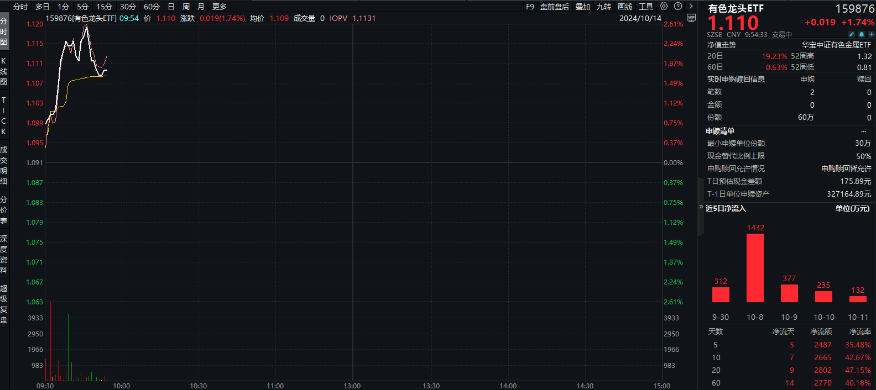The image size is (876, 390).
Task: Click the 画线 drawing tools button
Action: [625, 7]
